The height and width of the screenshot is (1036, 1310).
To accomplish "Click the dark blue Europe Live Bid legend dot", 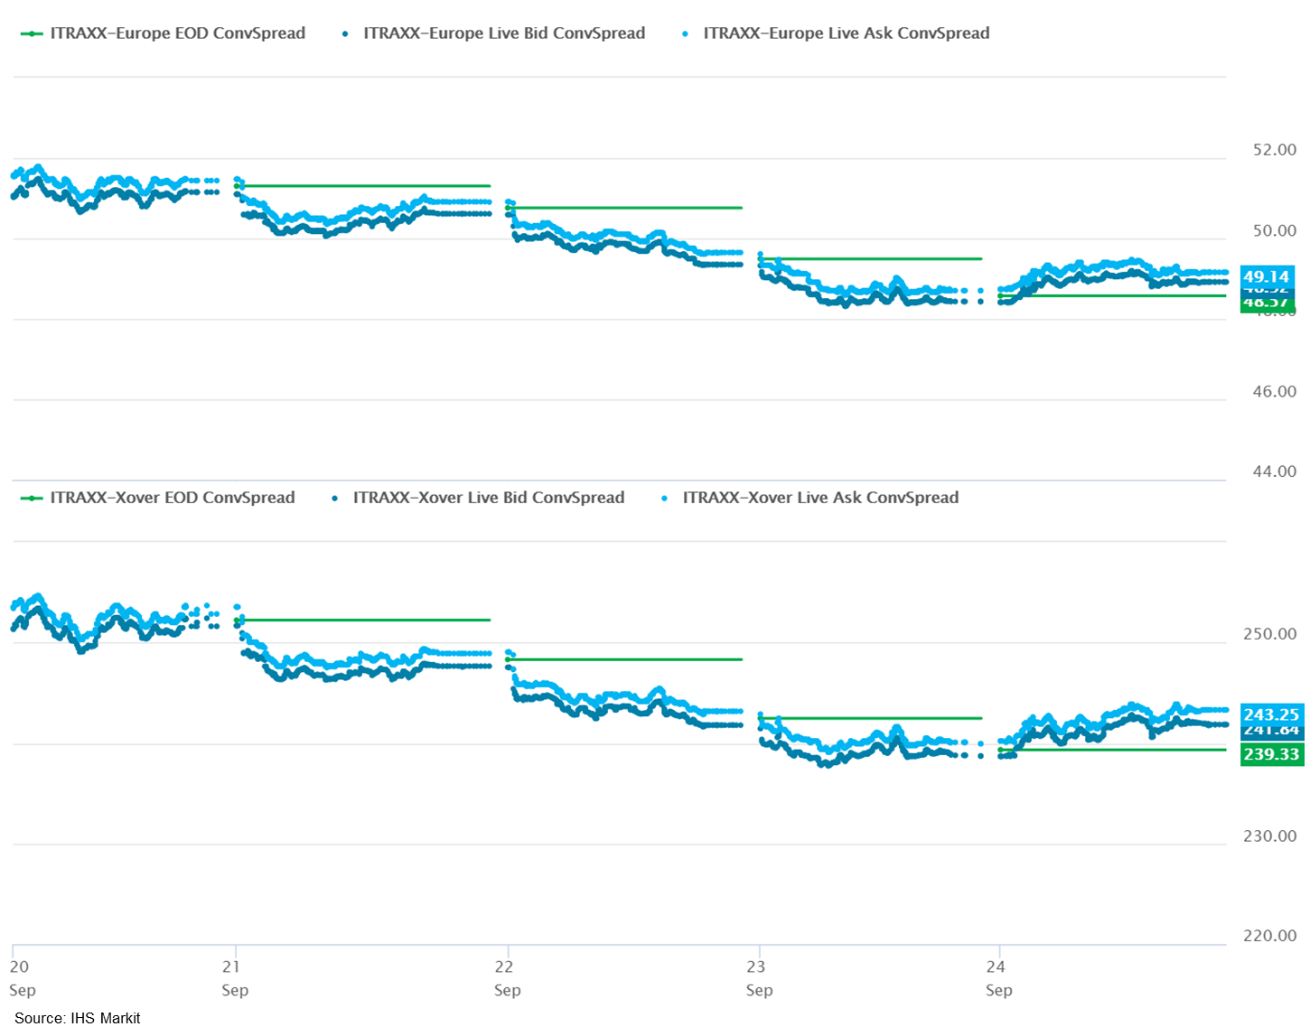I will pos(346,33).
